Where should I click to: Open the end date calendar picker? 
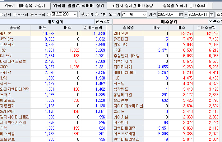[211, 15]
